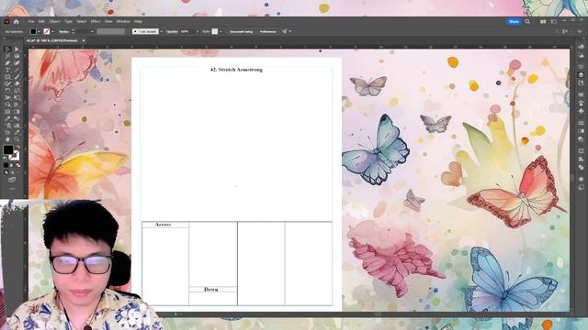Select the Hand tool
Viewport: 588px width, 330px height.
7,139
